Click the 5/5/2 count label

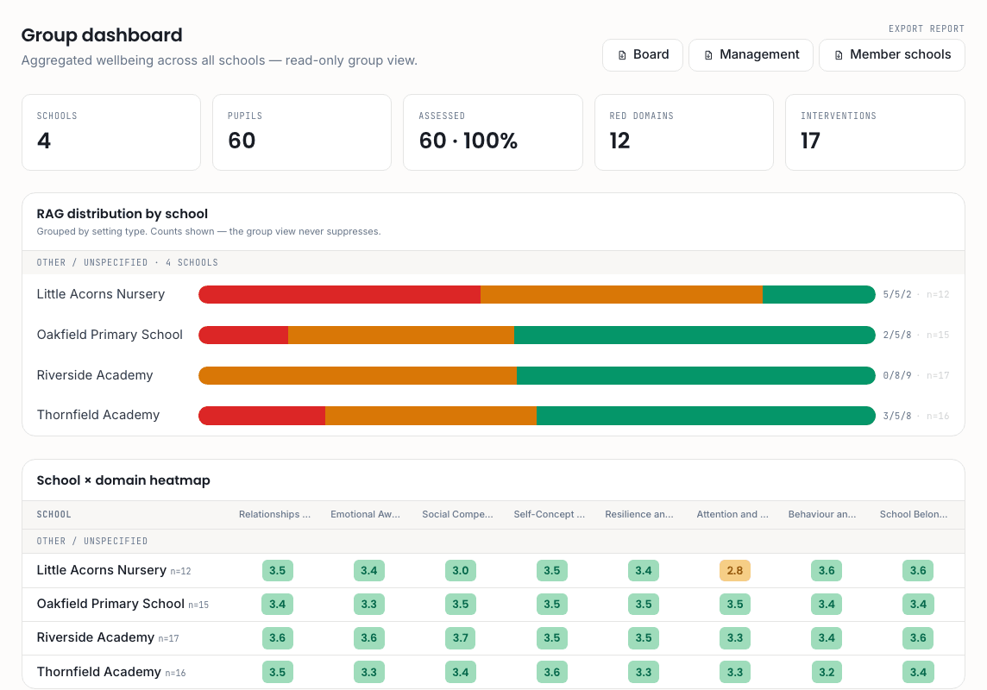pos(897,294)
